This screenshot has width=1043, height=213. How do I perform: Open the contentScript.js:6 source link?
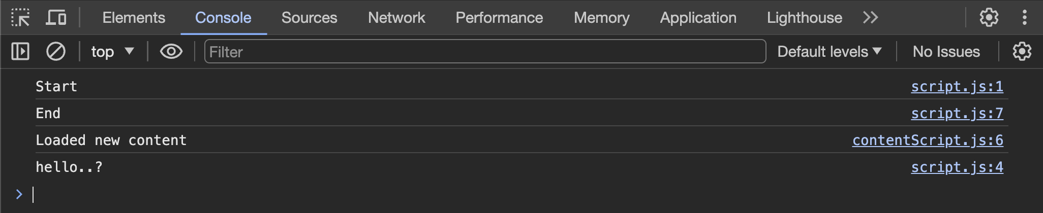pos(928,140)
